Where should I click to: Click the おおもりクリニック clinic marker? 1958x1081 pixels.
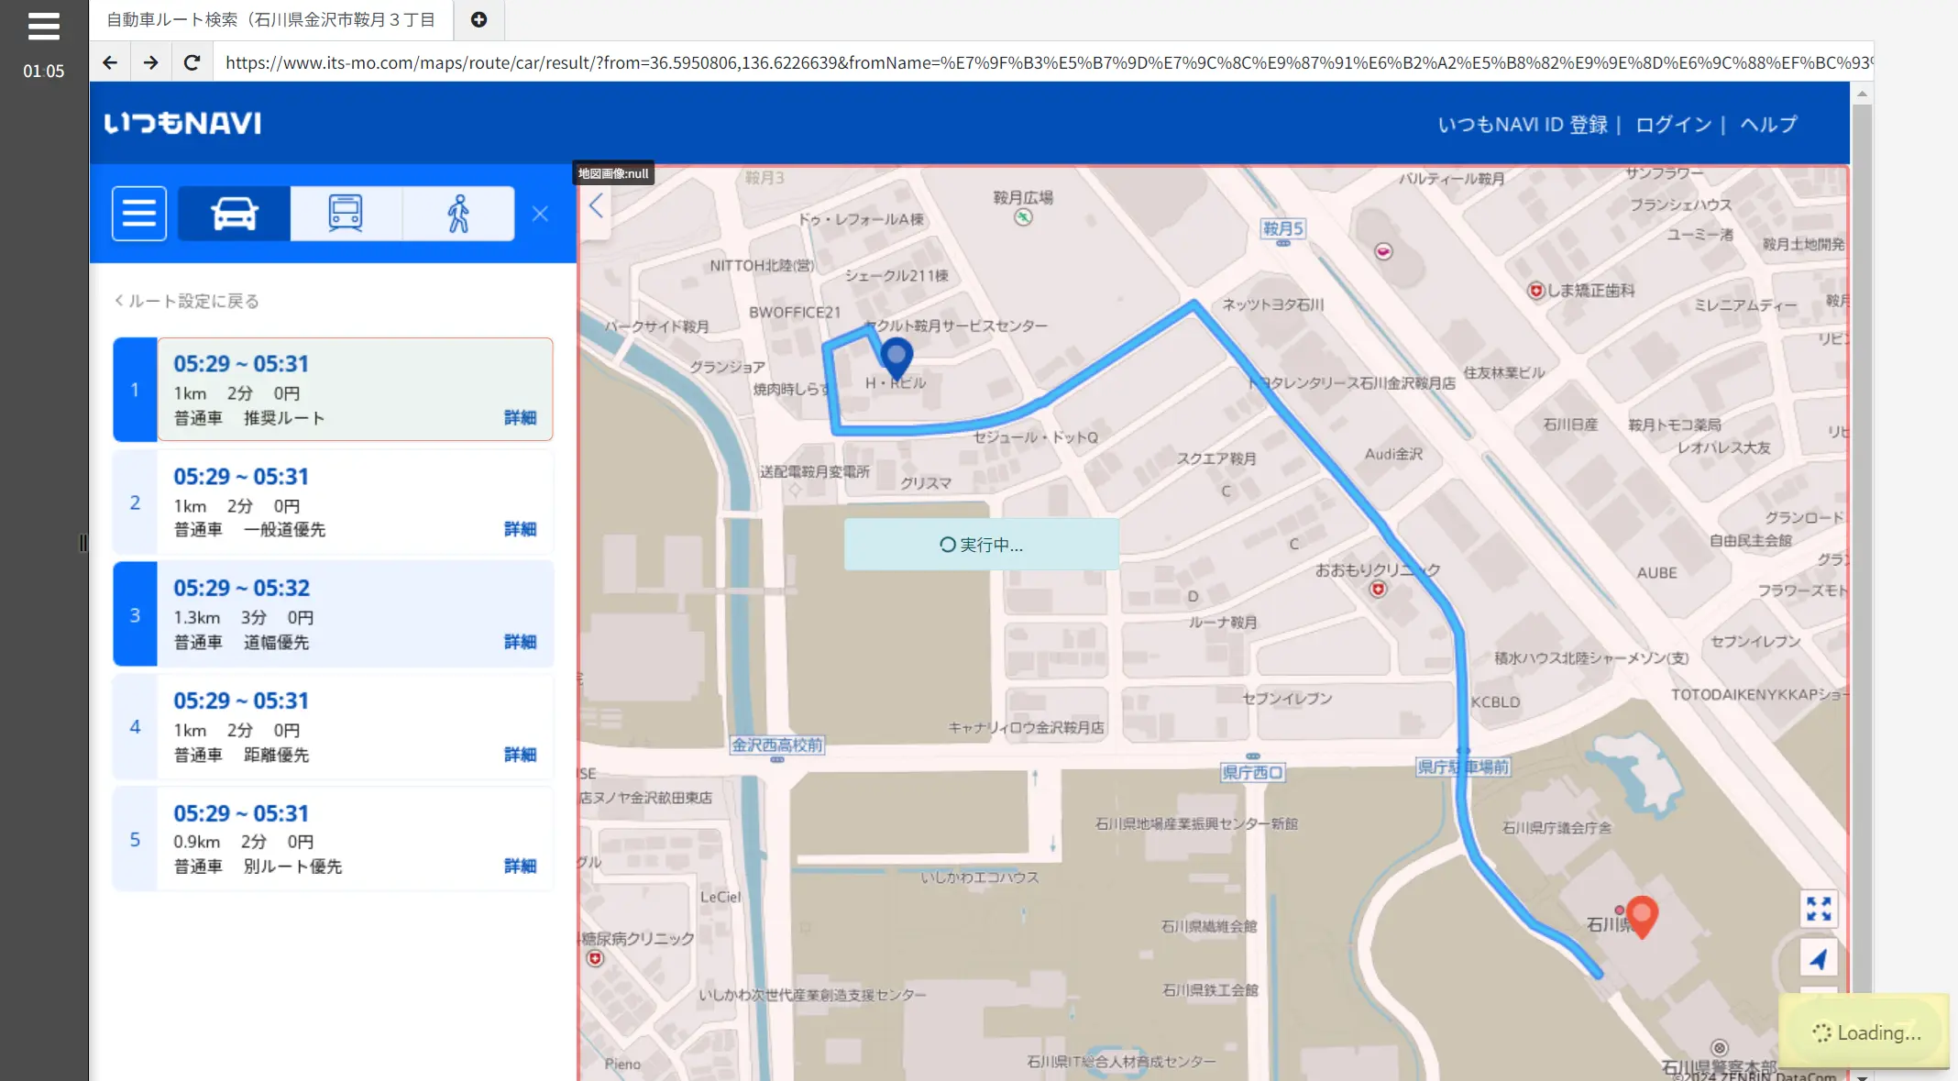[x=1378, y=590]
